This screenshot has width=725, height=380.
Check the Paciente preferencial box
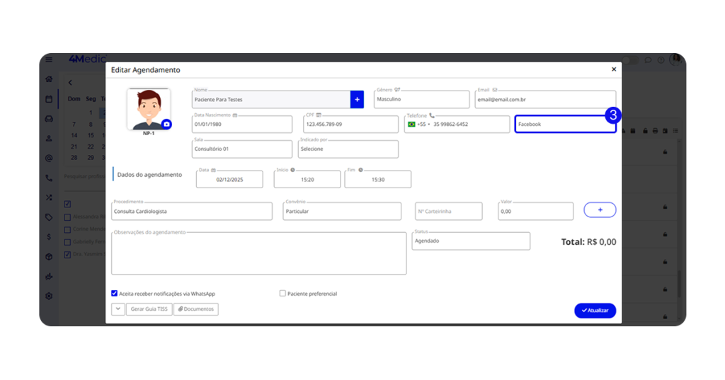tap(283, 293)
